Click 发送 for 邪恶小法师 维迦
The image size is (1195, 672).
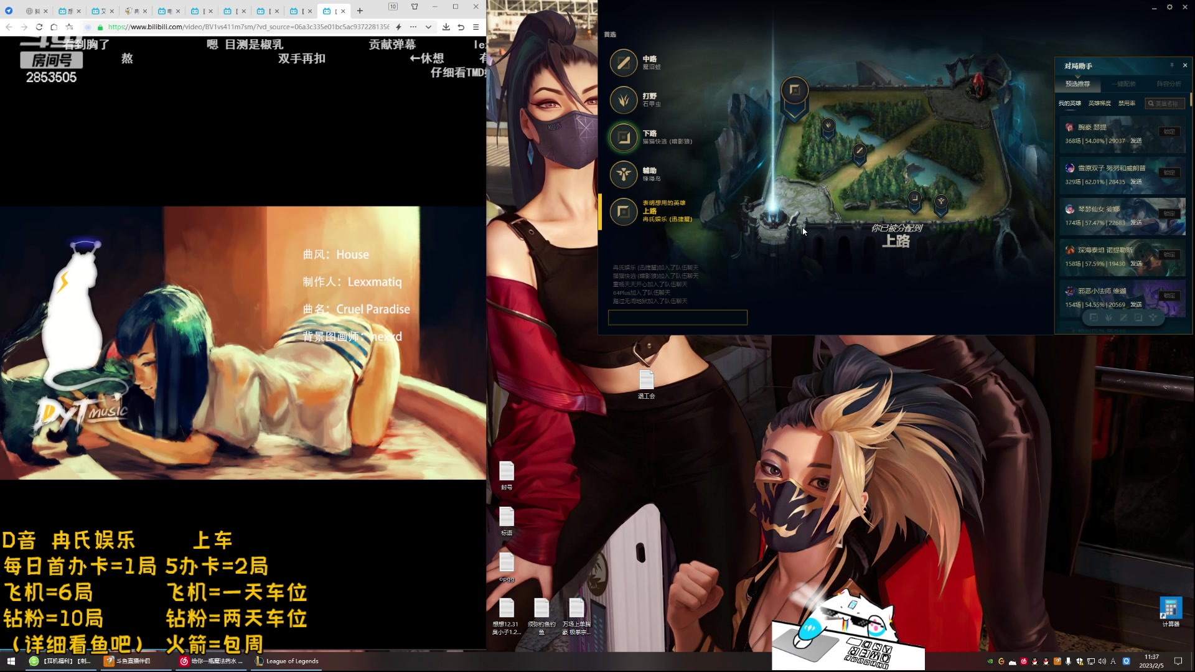tap(1136, 305)
